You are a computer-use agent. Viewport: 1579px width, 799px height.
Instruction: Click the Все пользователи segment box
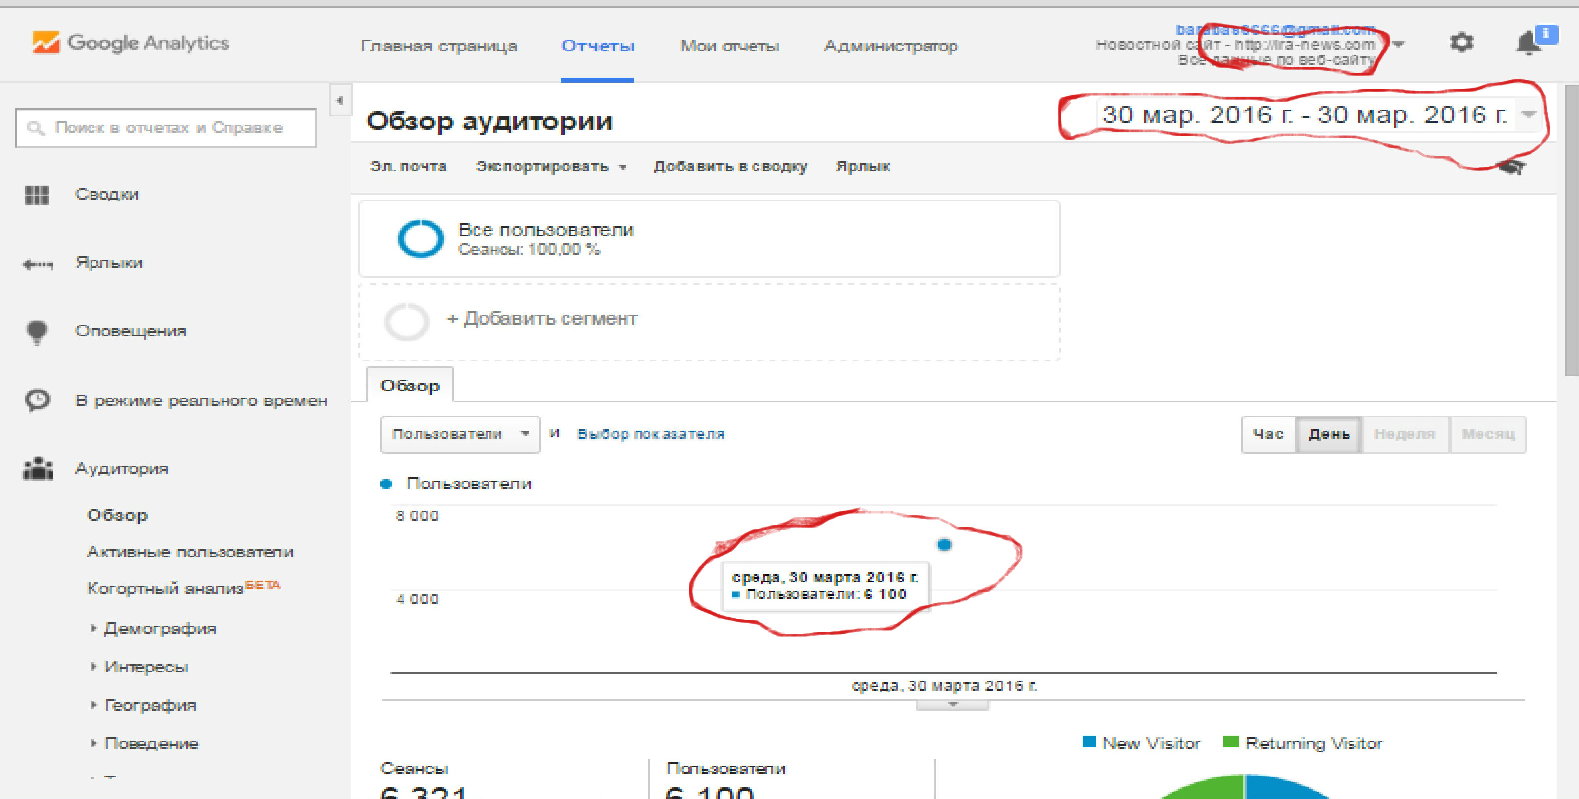(709, 239)
